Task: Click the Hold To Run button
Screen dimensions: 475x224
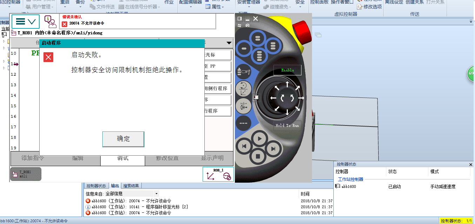Action: (x=287, y=125)
